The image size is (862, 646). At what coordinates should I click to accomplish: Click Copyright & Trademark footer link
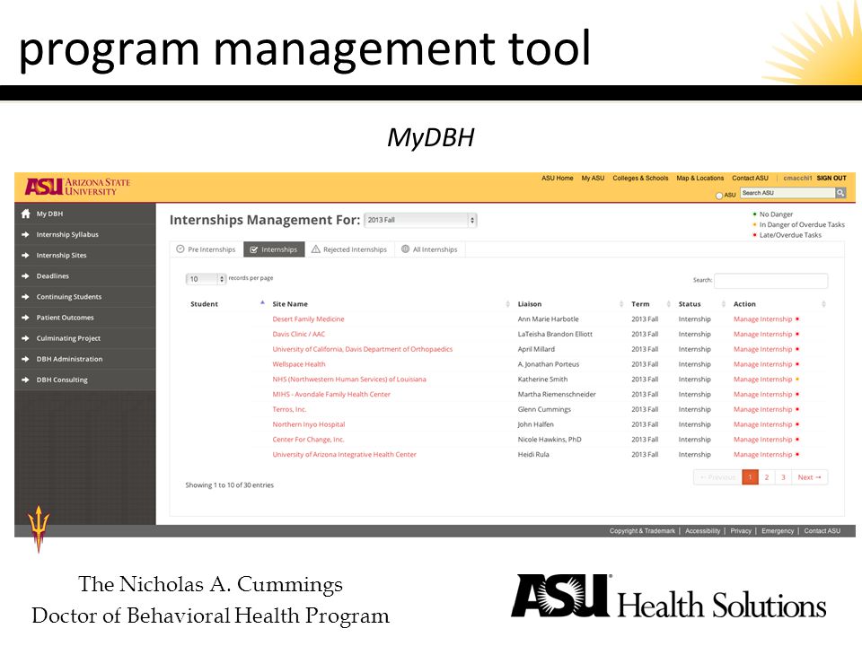coord(642,530)
